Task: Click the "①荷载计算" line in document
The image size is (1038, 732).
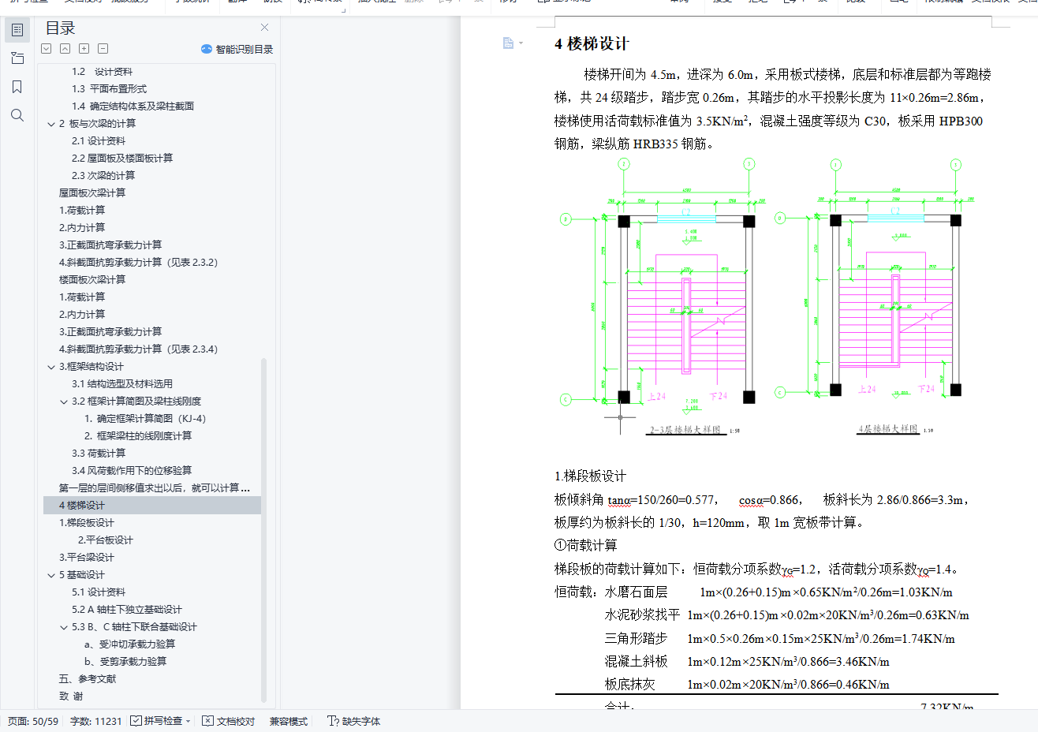Action: tap(586, 546)
